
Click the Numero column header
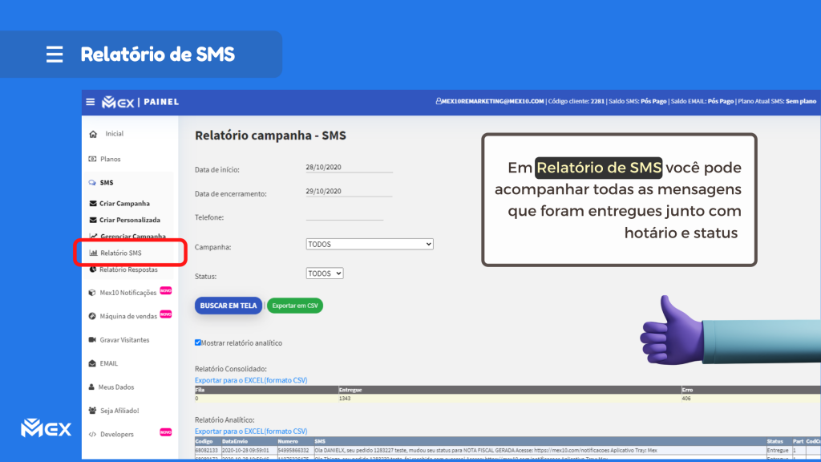pyautogui.click(x=288, y=442)
